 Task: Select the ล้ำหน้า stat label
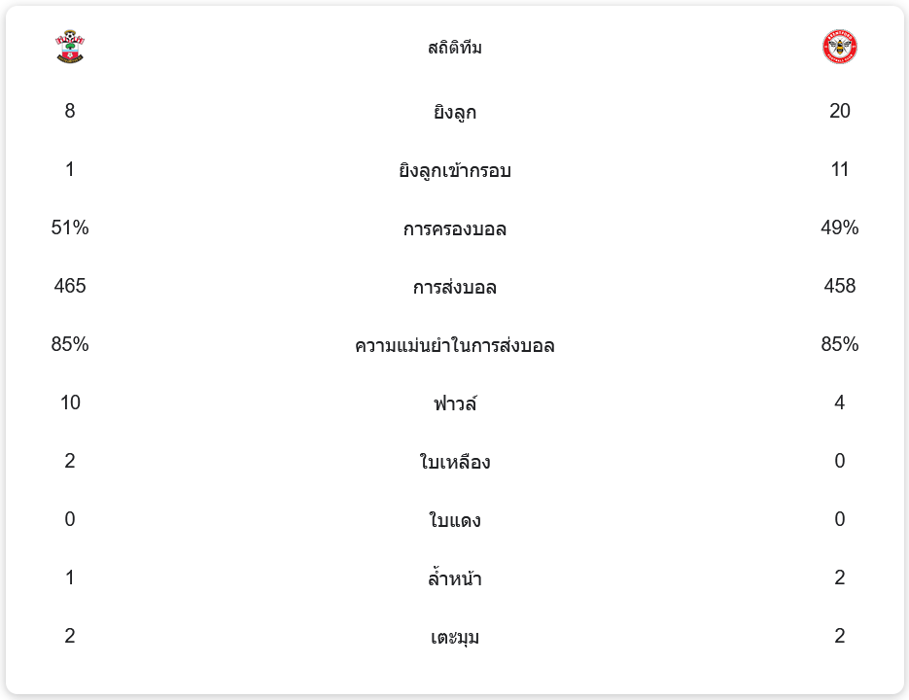(455, 578)
